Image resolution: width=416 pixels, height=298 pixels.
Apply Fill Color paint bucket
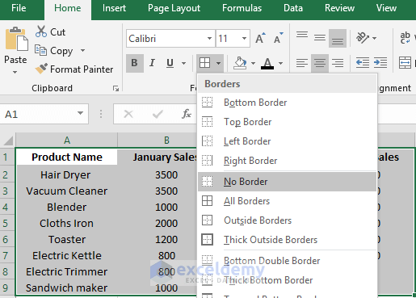(x=240, y=63)
